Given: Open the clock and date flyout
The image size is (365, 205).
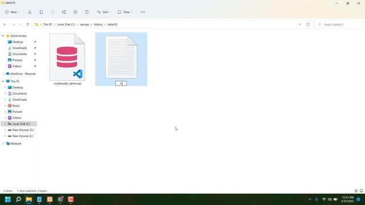Looking at the screenshot, I should pos(347,199).
